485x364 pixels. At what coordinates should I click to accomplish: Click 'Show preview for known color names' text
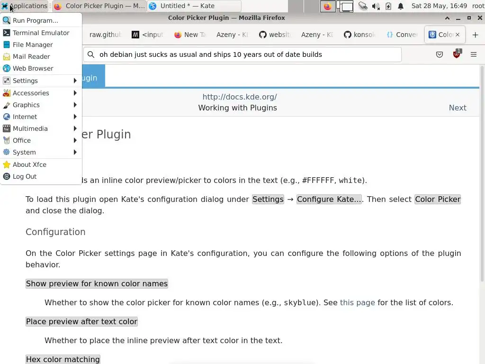pyautogui.click(x=97, y=283)
